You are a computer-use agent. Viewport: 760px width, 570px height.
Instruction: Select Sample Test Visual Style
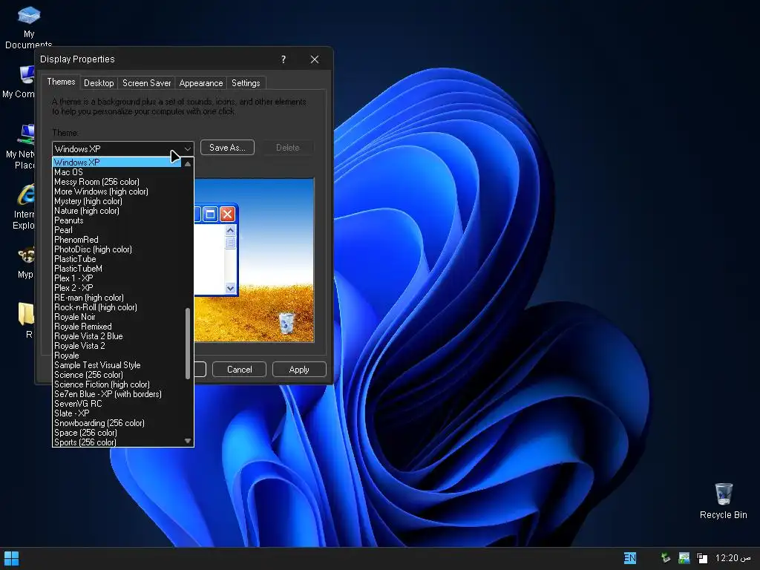(117, 365)
